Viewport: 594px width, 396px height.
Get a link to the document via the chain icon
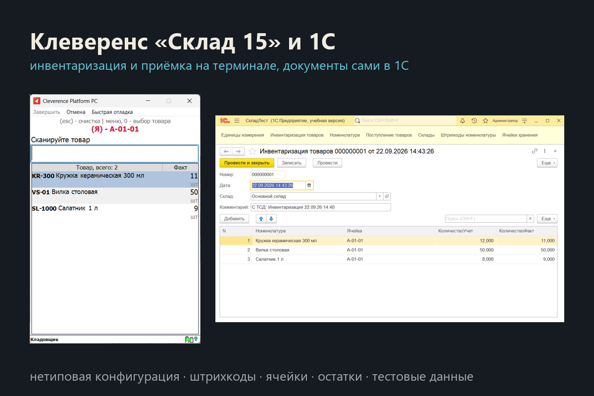tap(535, 151)
